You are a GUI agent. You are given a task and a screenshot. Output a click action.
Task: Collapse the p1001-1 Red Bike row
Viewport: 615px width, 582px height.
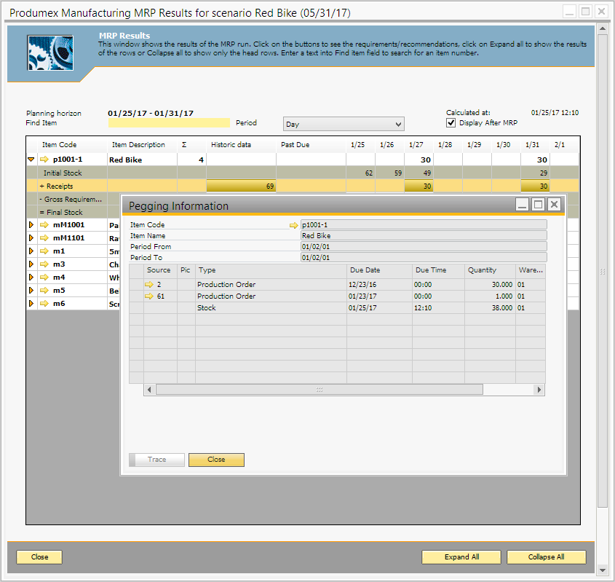(31, 160)
